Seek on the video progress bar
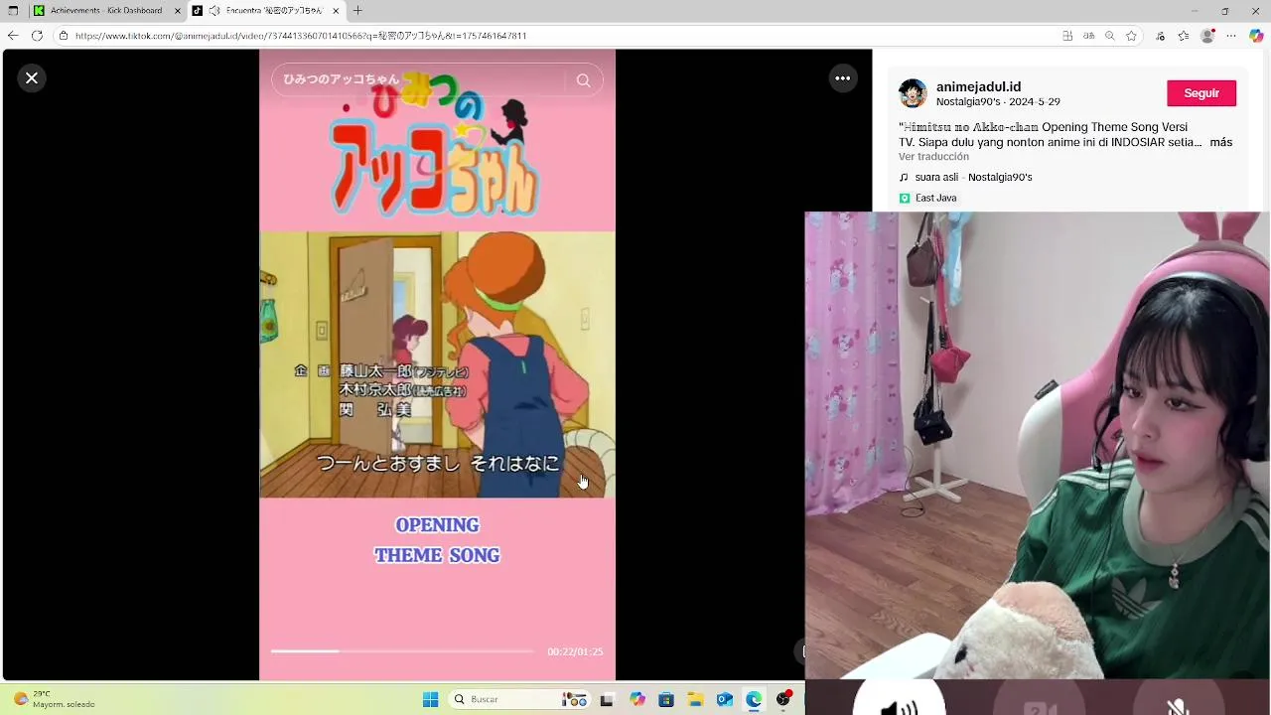Viewport: 1271px width, 715px height. coord(402,651)
